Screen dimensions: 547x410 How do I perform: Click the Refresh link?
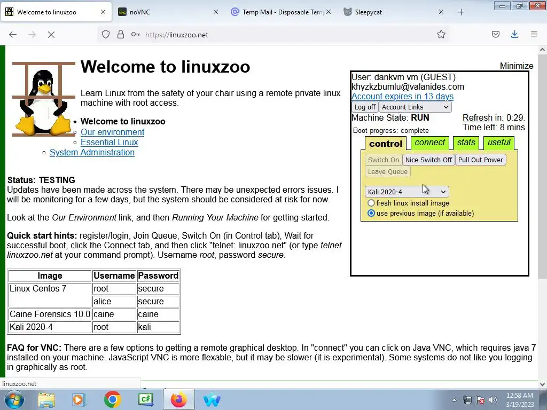477,118
